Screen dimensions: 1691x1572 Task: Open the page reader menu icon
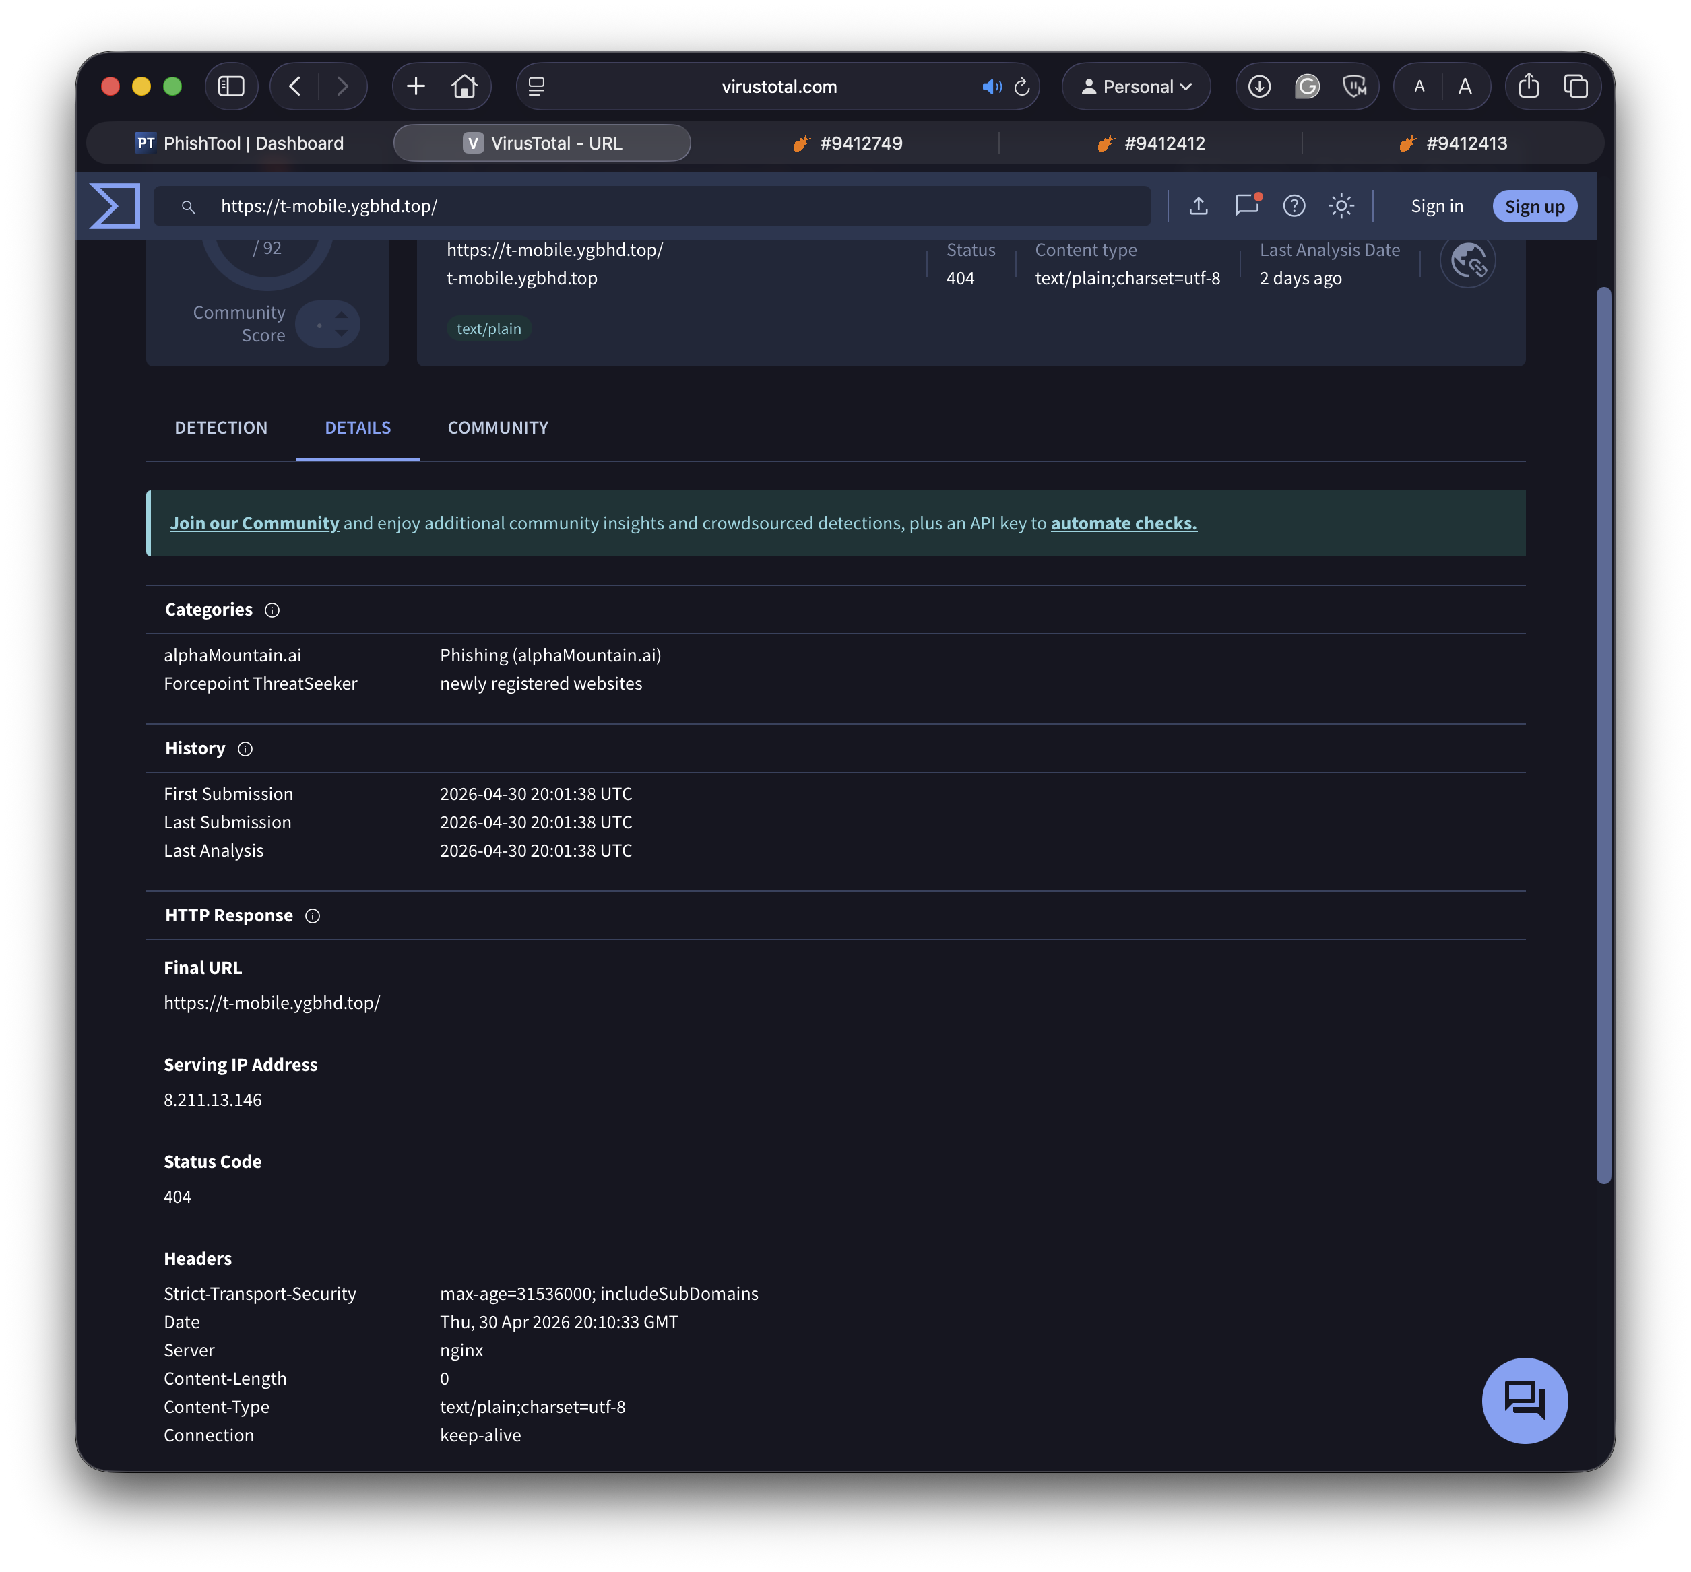(537, 87)
